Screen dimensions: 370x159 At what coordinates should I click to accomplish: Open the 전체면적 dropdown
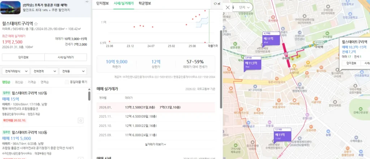coord(44,71)
